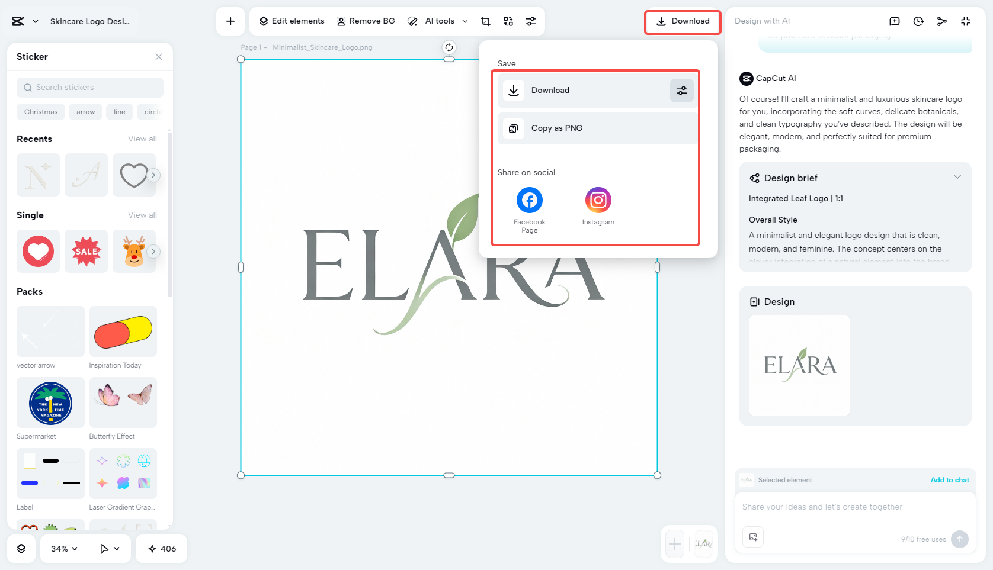Choose Copy as PNG in the Save menu
This screenshot has height=570, width=993.
(x=557, y=128)
